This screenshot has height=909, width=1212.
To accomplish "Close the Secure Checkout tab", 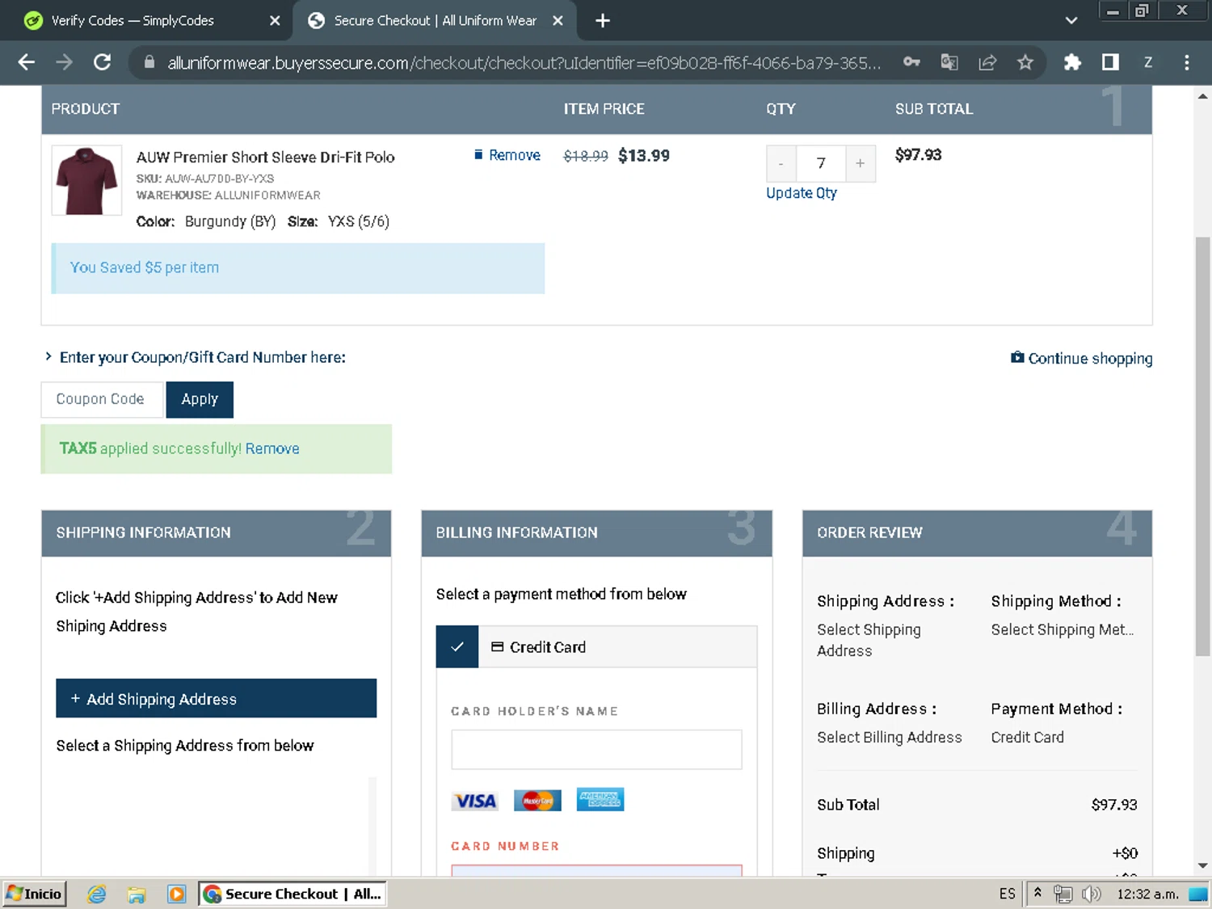I will point(558,21).
